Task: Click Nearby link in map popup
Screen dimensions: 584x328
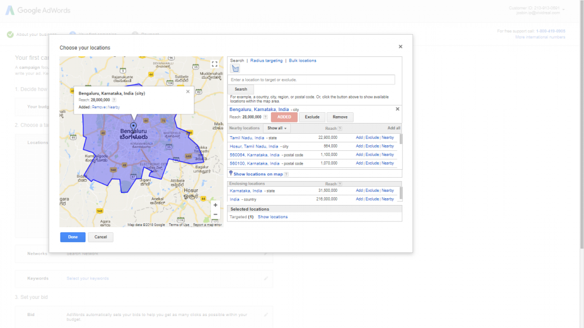Action: click(114, 107)
